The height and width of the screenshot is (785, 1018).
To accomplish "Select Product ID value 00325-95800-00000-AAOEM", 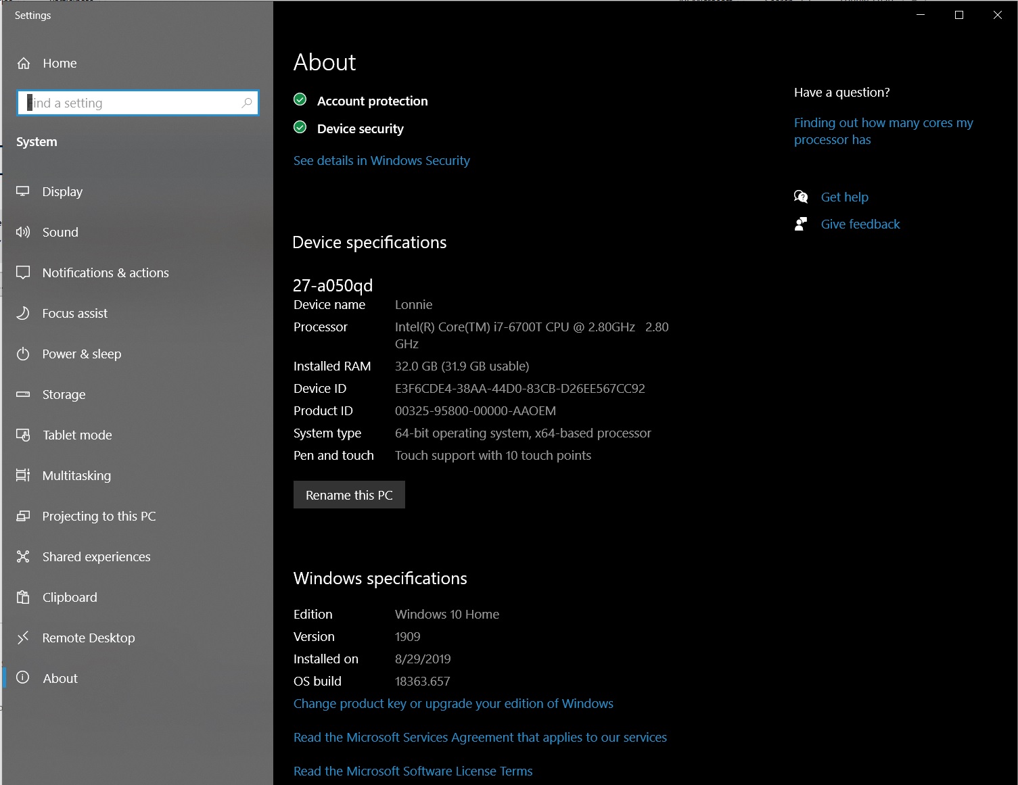I will point(476,410).
